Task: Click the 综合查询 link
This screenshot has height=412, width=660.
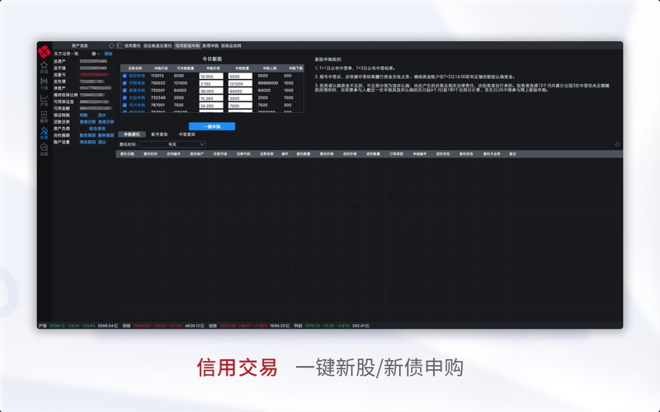Action: (97, 129)
